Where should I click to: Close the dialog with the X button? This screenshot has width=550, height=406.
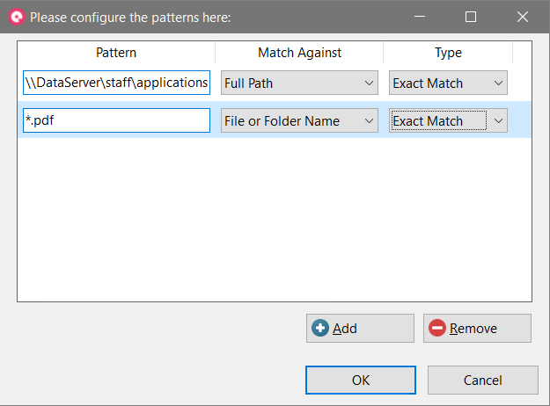click(x=522, y=17)
